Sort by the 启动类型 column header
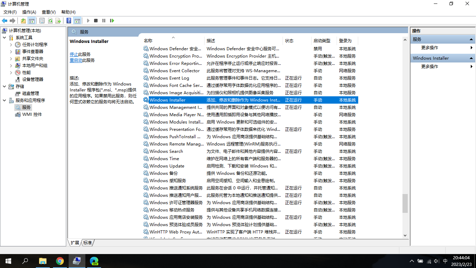This screenshot has height=268, width=476. coord(324,41)
